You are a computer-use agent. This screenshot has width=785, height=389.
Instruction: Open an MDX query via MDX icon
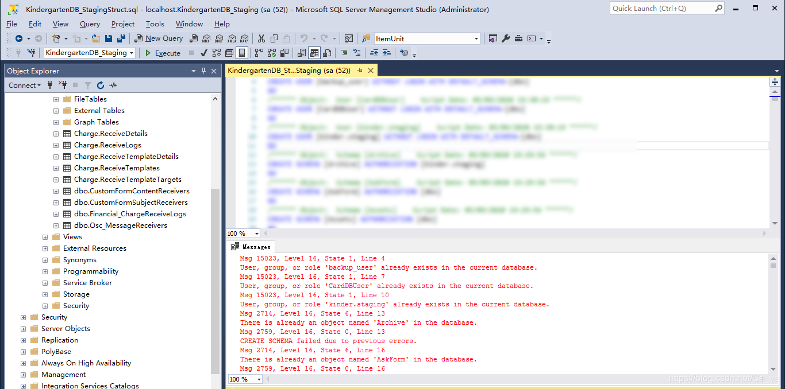[206, 38]
